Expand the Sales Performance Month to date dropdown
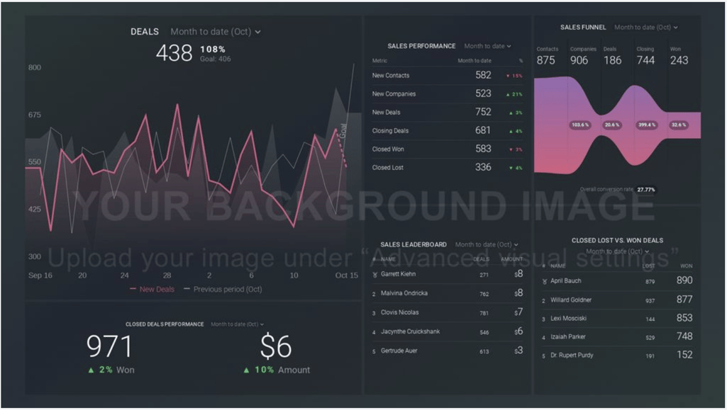727x410 pixels. [x=488, y=46]
